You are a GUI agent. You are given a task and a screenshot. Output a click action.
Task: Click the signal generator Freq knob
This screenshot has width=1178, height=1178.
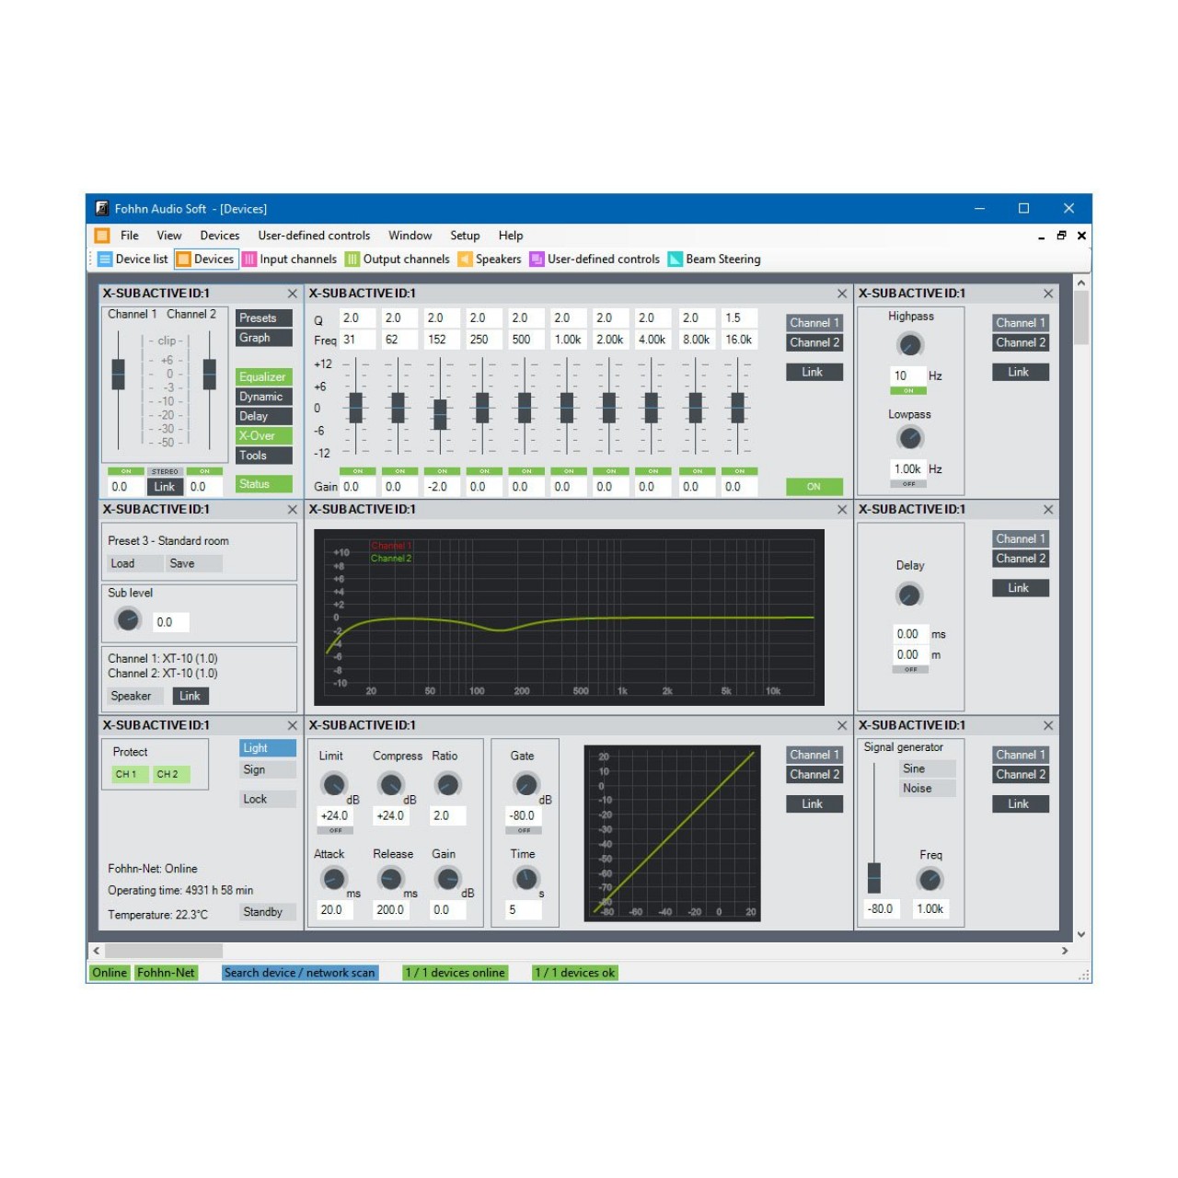coord(930,880)
